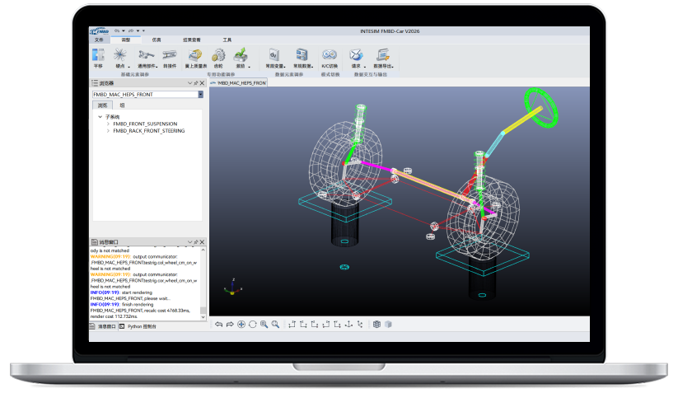Screen dimensions: 678x393
Task: Select the zoom window magnifier icon
Action: tap(264, 325)
